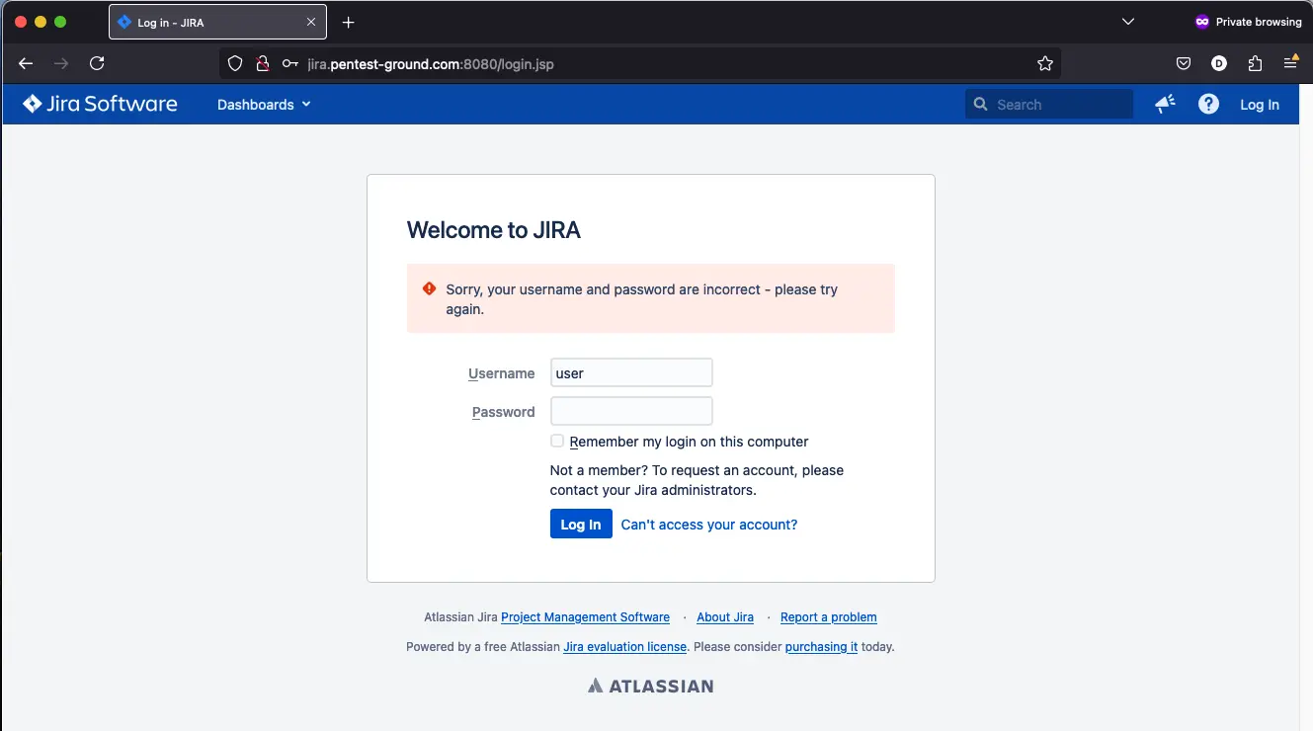
Task: Open the feedback megaphone icon
Action: tap(1166, 104)
